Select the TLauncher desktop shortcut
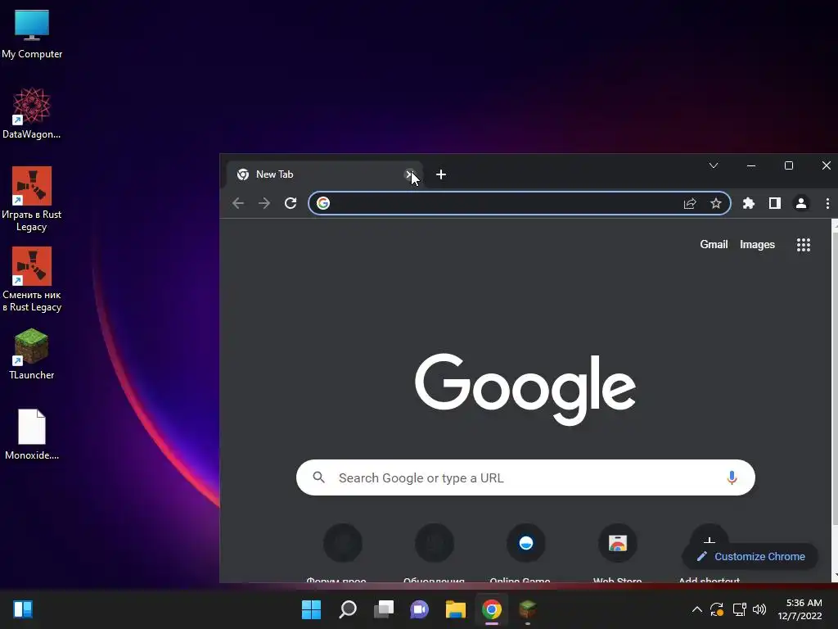Image resolution: width=838 pixels, height=629 pixels. pyautogui.click(x=32, y=354)
